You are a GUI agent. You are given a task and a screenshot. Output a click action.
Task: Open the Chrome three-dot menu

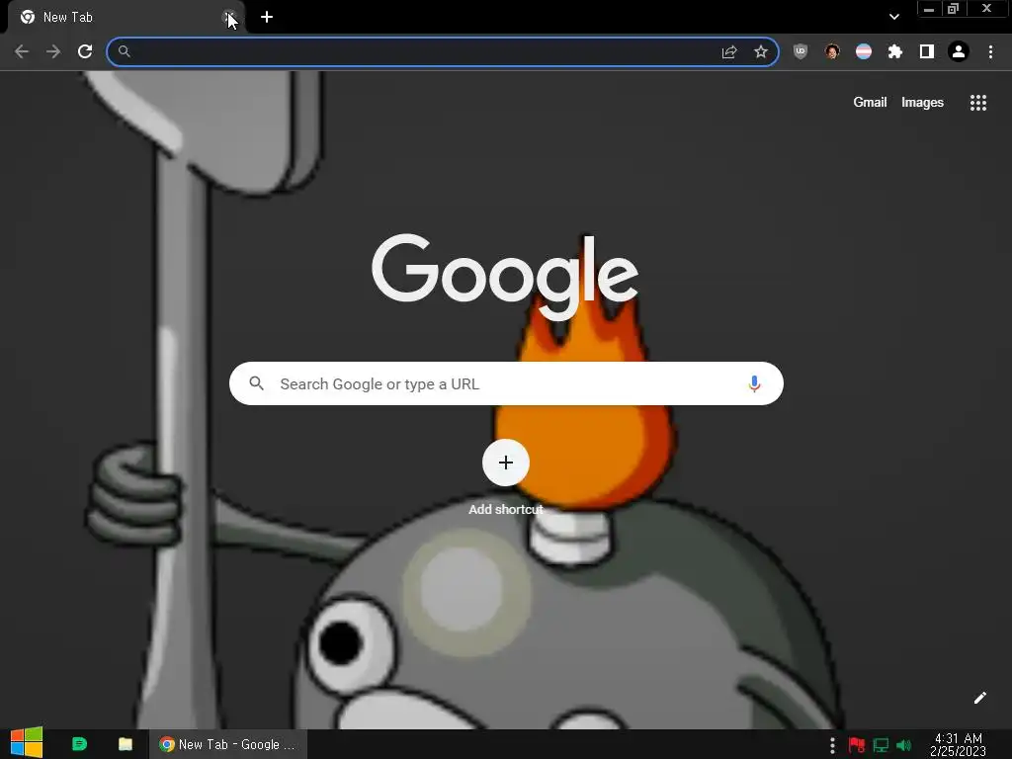click(990, 51)
